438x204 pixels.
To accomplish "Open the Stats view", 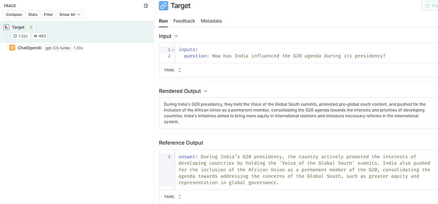I will [x=33, y=15].
